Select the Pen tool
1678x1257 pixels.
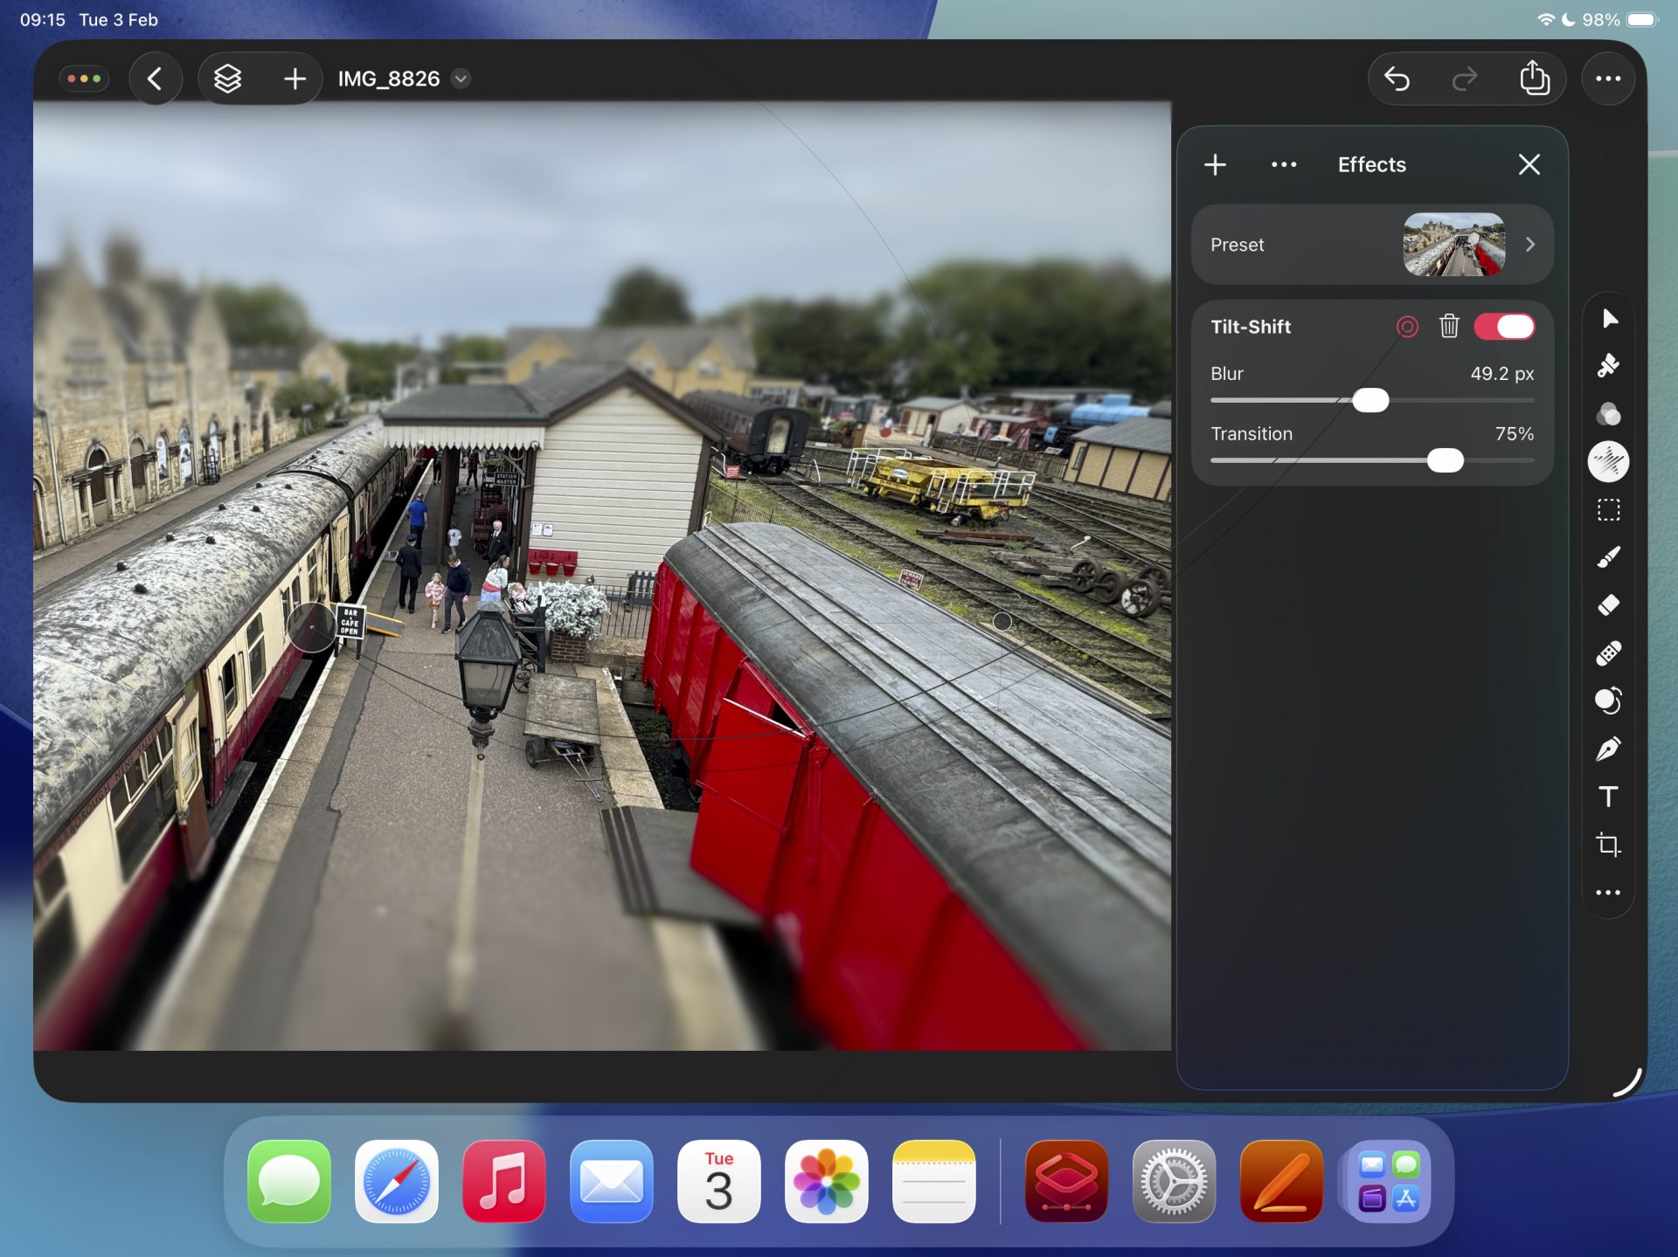[x=1608, y=748]
